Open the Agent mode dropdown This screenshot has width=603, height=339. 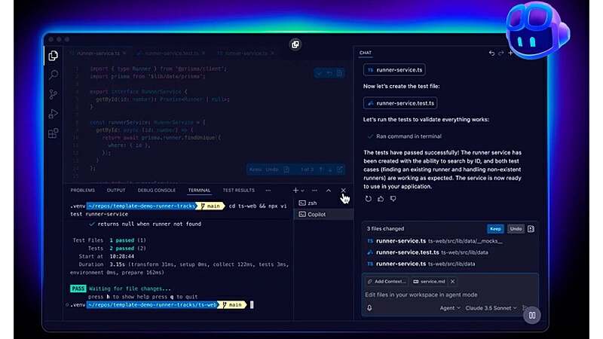(450, 307)
